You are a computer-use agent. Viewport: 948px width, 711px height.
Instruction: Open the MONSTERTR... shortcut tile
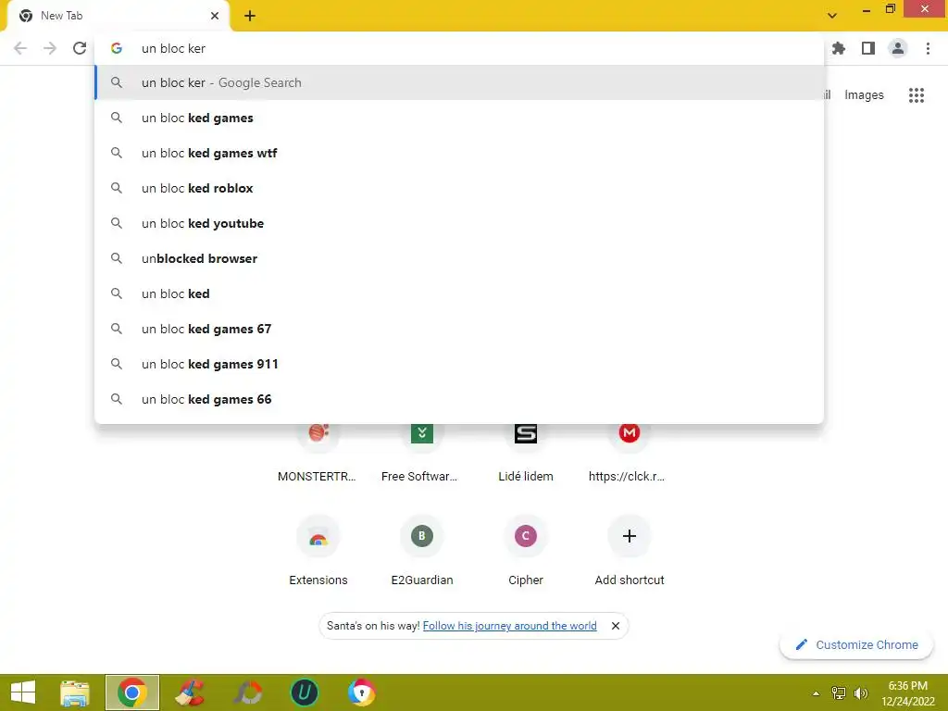point(318,452)
